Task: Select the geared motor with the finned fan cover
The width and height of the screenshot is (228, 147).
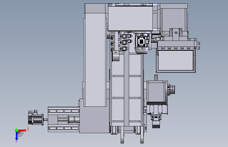Action: [142, 43]
